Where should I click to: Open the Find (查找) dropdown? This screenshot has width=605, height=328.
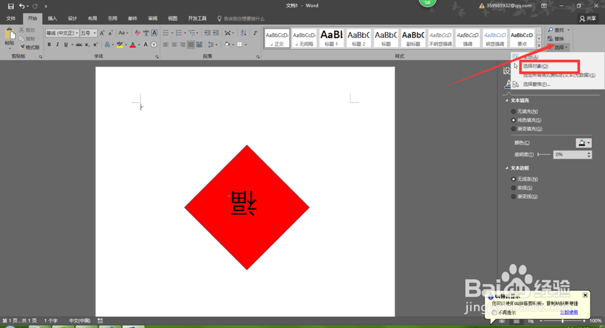tap(568, 30)
